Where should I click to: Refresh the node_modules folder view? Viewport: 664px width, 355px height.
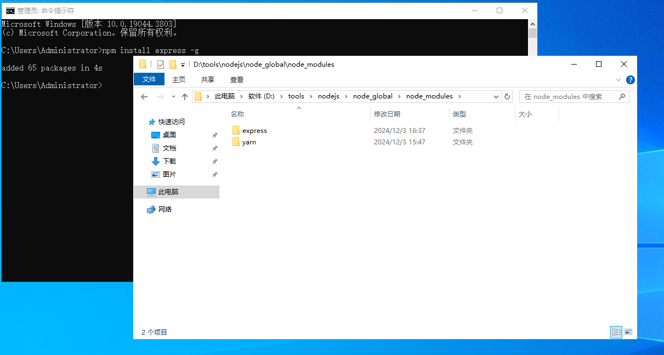tap(507, 96)
